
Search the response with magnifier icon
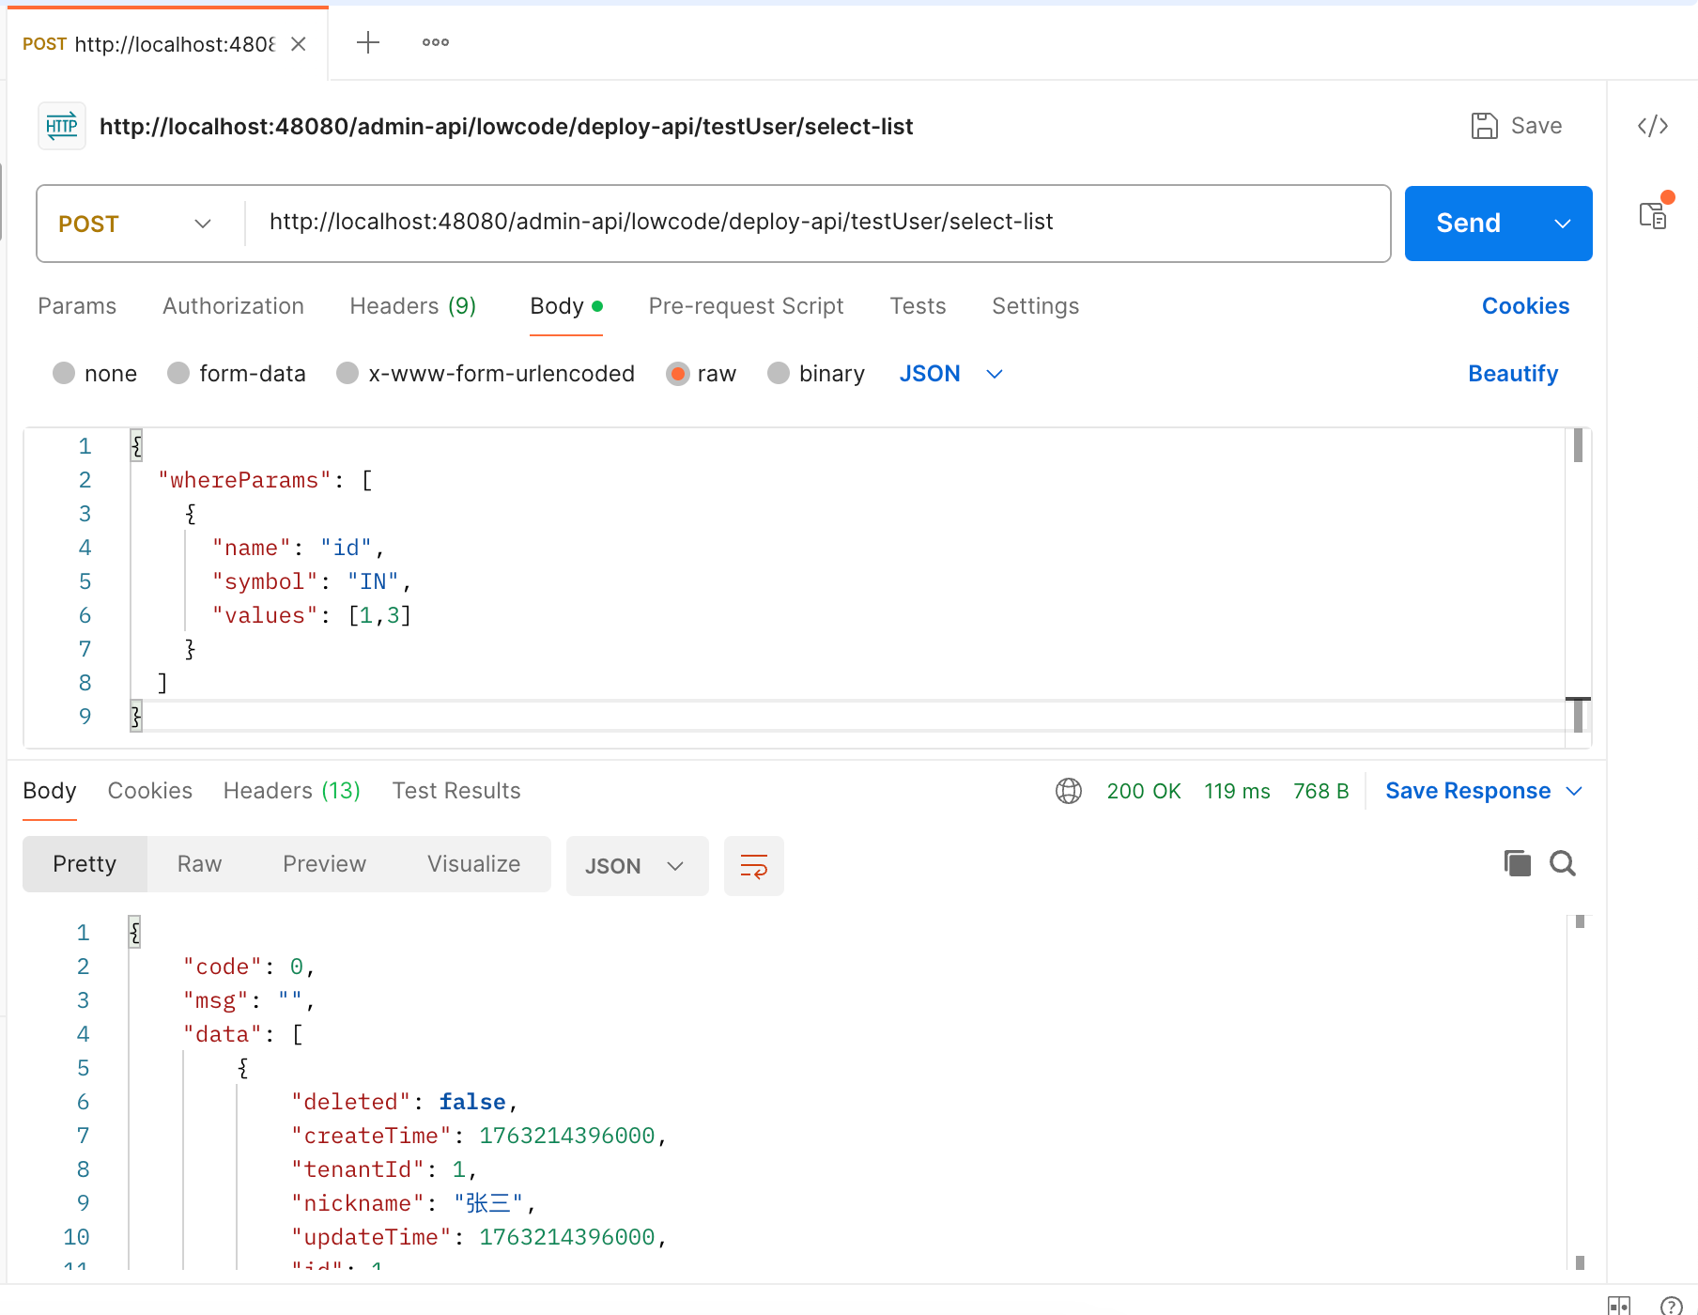click(1563, 863)
